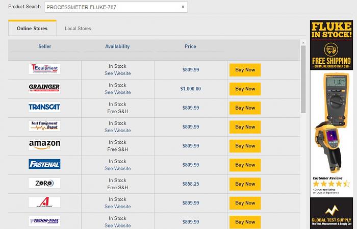
Task: Click the Product Search label
Action: 24,7
